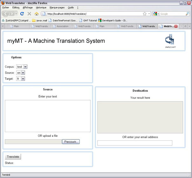Viewport: 192px width, 178px height.
Task: Minimize the Firefox window
Action: pos(181,3)
